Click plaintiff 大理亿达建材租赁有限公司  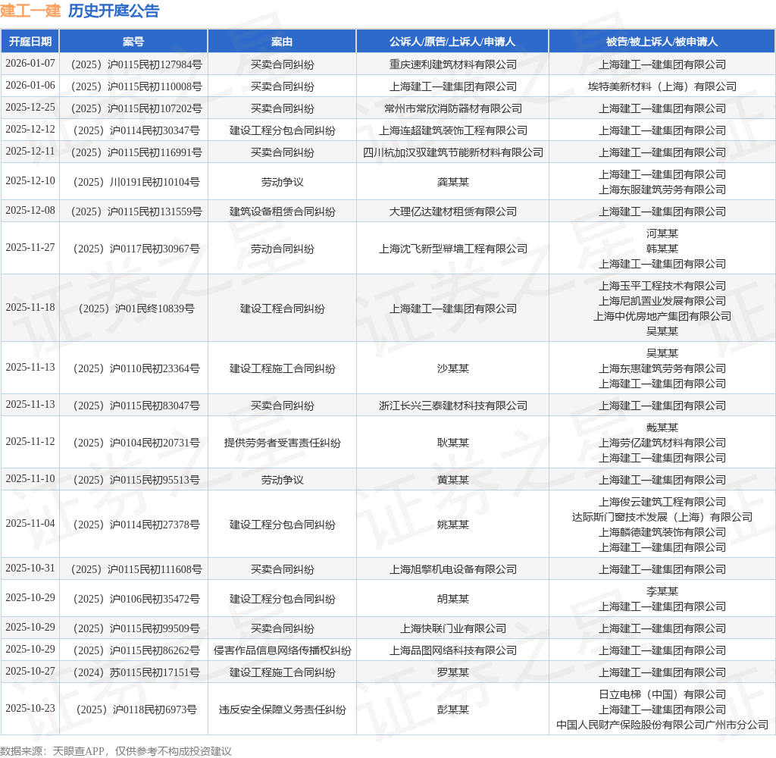[453, 212]
